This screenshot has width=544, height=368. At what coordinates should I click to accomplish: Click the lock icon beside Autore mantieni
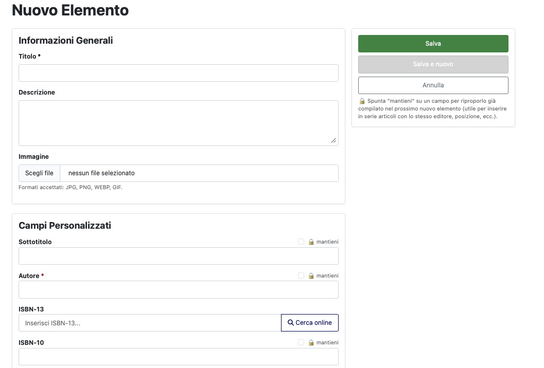click(x=311, y=276)
